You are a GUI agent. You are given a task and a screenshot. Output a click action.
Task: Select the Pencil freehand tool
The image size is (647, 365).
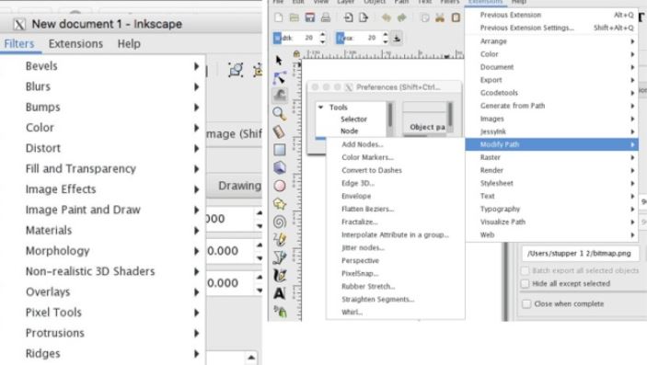(x=280, y=240)
